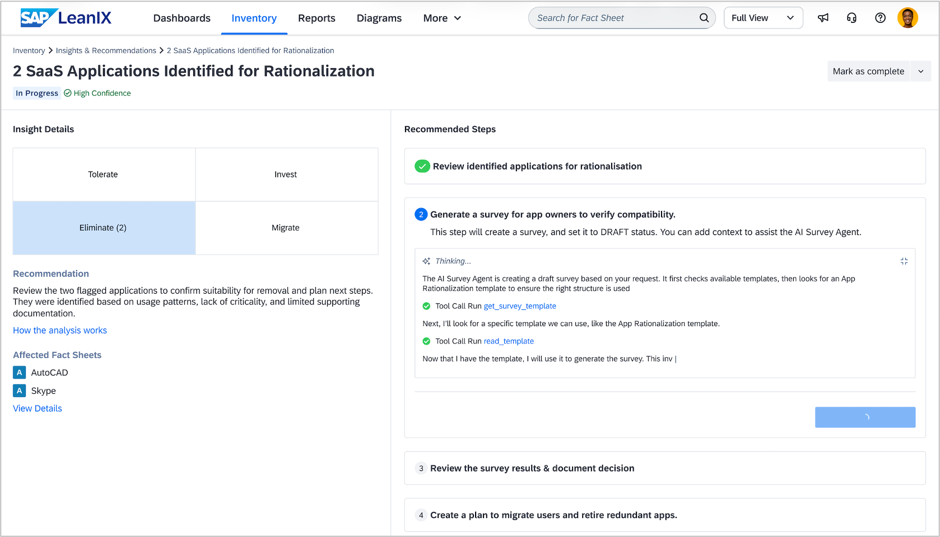940x537 pixels.
Task: Open How the analysis works link
Action: pyautogui.click(x=60, y=331)
